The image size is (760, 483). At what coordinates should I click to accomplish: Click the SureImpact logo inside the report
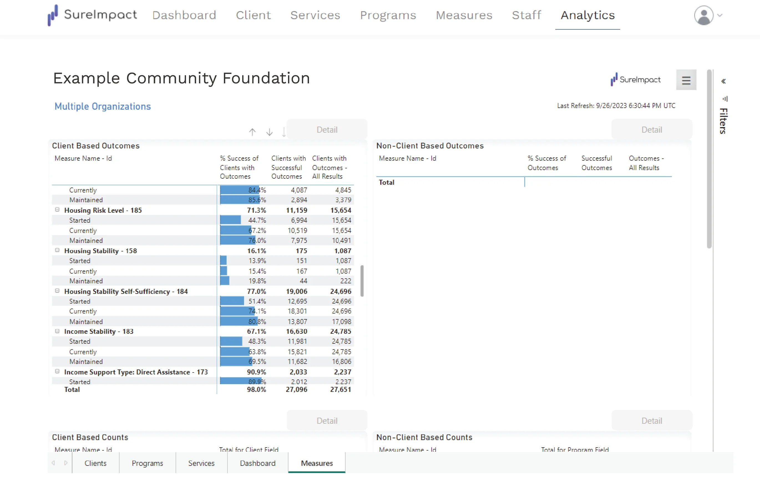coord(635,79)
